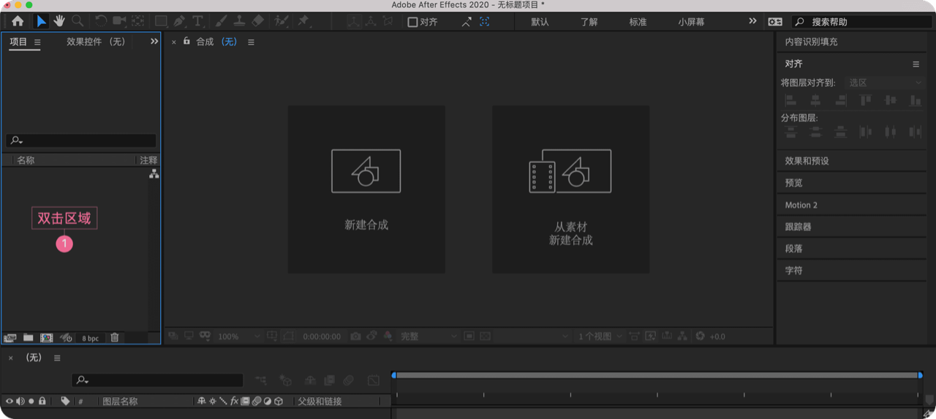Switch to the 了解 workspace
Image resolution: width=936 pixels, height=419 pixels.
coord(589,22)
